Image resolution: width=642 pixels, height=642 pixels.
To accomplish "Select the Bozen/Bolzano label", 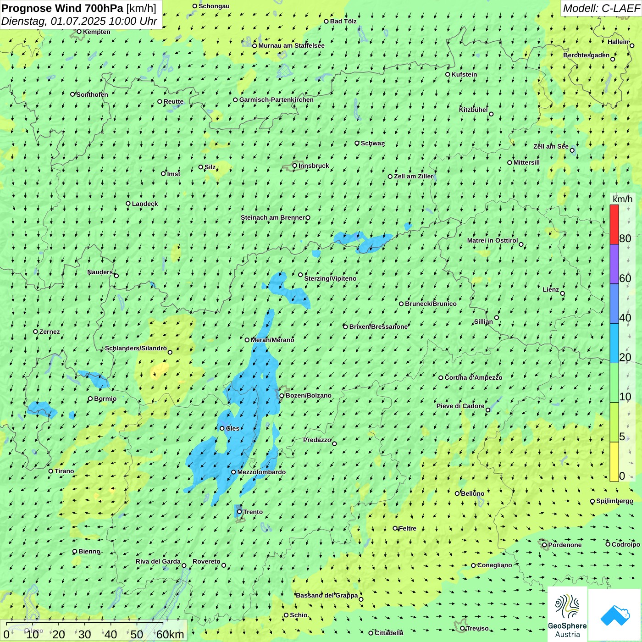I will pyautogui.click(x=308, y=395).
